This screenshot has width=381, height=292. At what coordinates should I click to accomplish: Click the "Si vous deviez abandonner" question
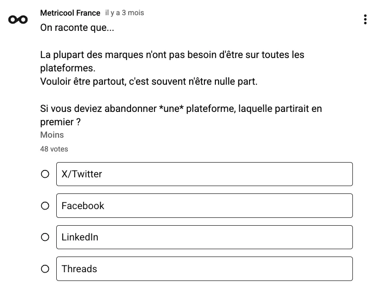(181, 109)
